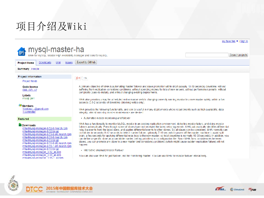This screenshot has height=198, width=264.
Task: Download mha4mysql-manager-0.52.tar.gz
Action: click(40, 131)
